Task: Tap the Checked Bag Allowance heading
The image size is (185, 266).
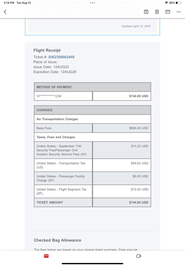Action: (x=58, y=240)
